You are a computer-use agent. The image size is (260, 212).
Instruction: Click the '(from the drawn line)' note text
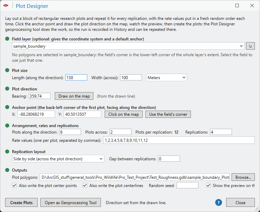tap(116, 96)
